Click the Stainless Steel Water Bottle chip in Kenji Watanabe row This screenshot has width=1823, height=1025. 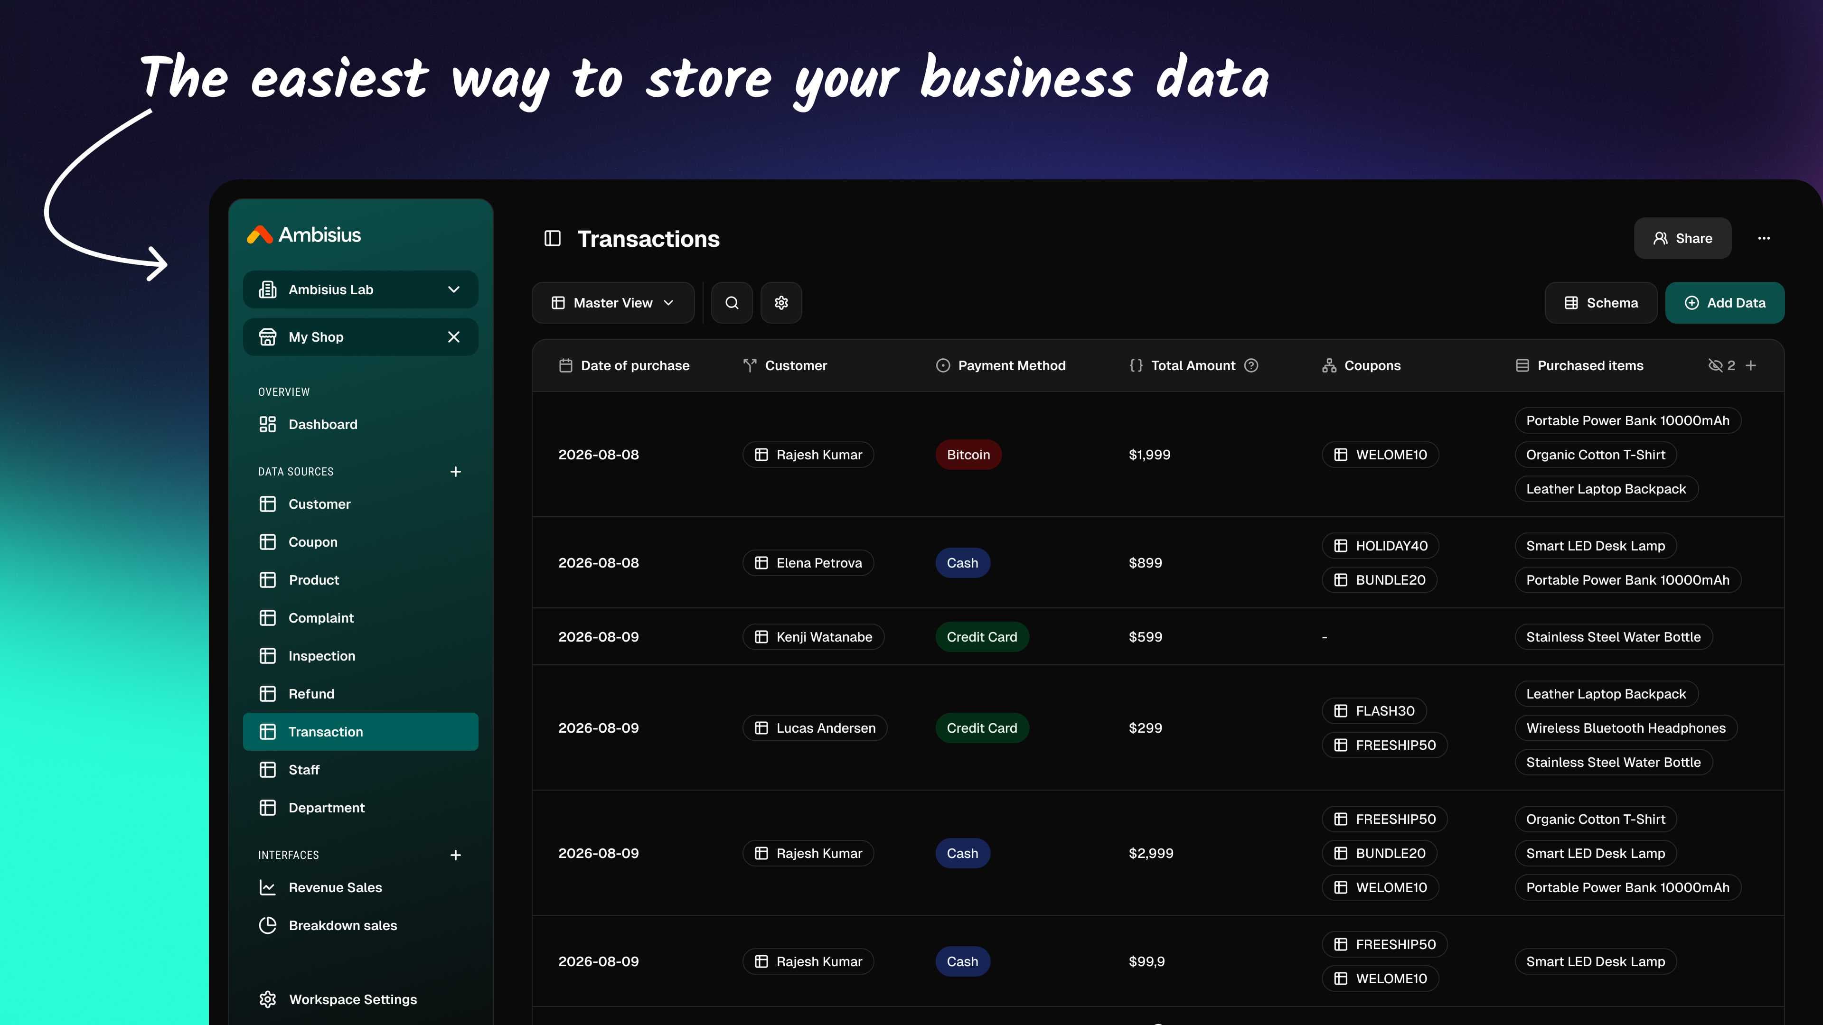click(1613, 637)
